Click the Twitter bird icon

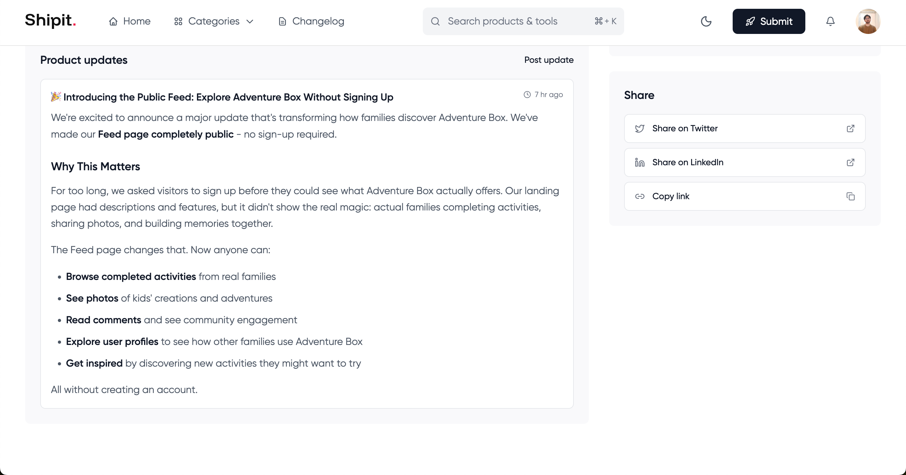pyautogui.click(x=640, y=128)
